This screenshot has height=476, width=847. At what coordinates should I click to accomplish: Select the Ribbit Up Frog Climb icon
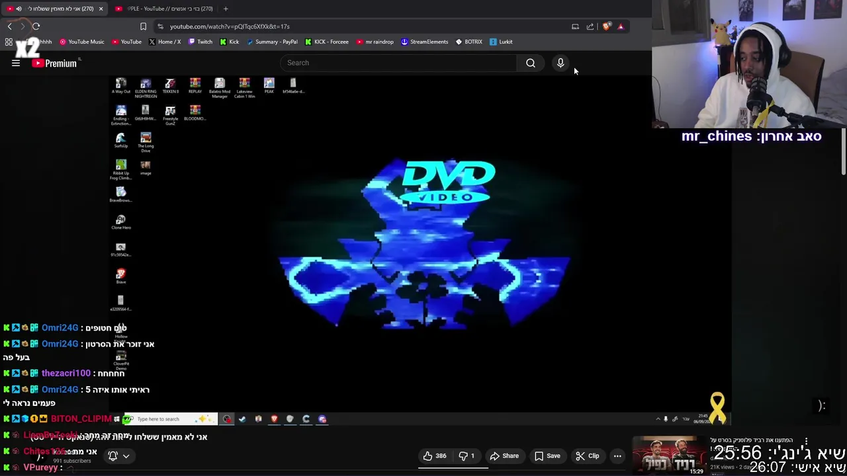coord(120,169)
